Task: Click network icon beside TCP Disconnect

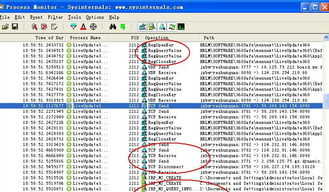Action: [144, 166]
